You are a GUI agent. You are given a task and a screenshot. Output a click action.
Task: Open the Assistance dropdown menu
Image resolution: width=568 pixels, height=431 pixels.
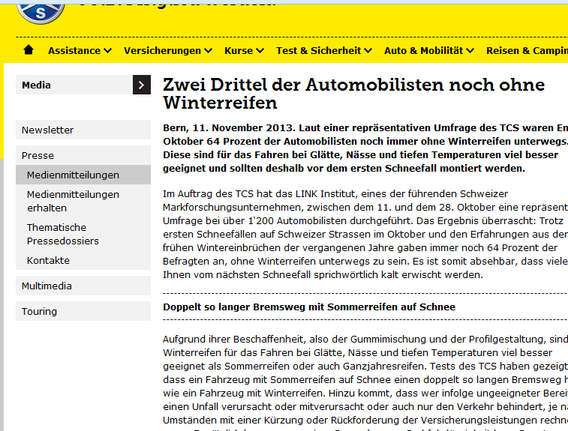[80, 51]
